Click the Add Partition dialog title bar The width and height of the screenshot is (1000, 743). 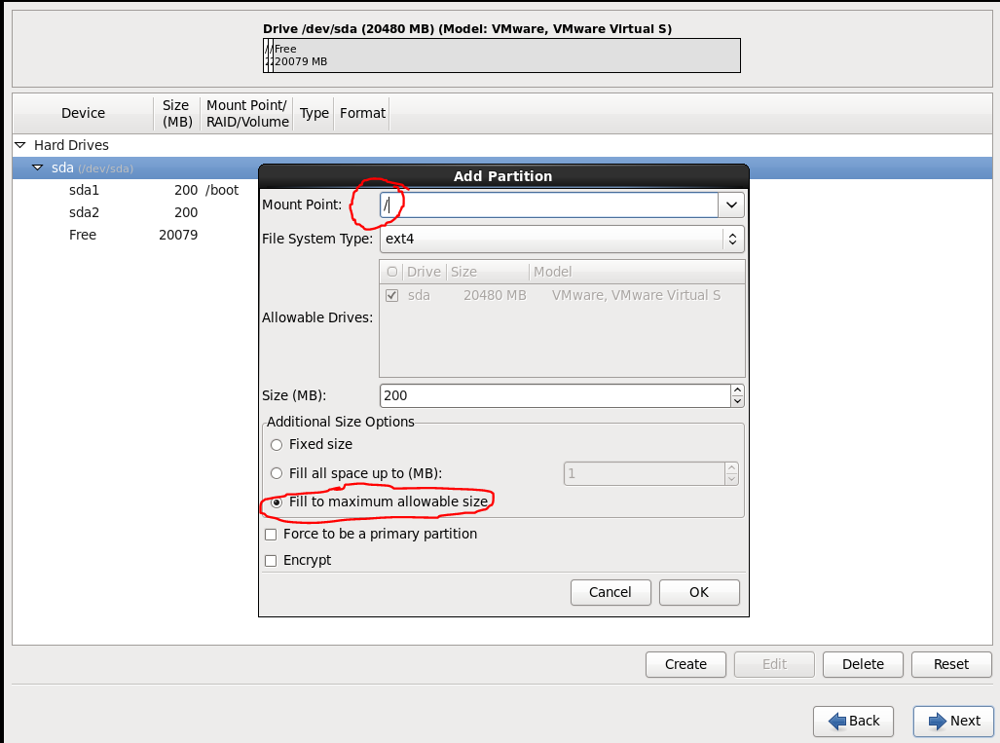(503, 176)
